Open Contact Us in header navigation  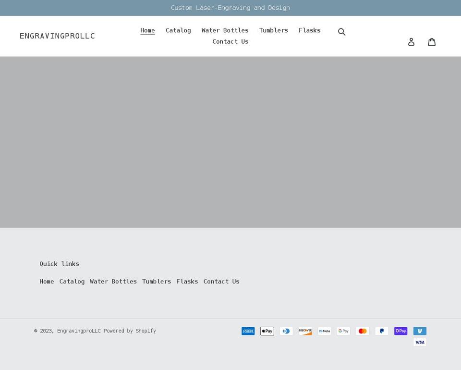(x=230, y=41)
